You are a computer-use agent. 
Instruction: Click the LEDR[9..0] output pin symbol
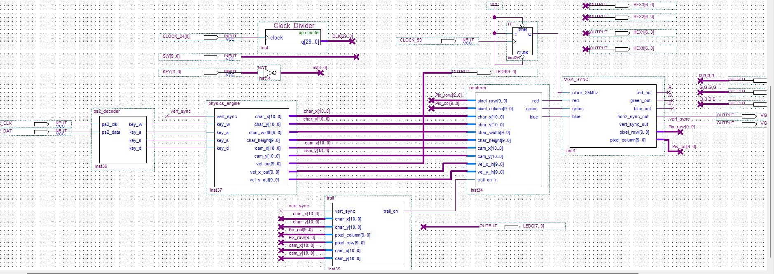[x=484, y=73]
